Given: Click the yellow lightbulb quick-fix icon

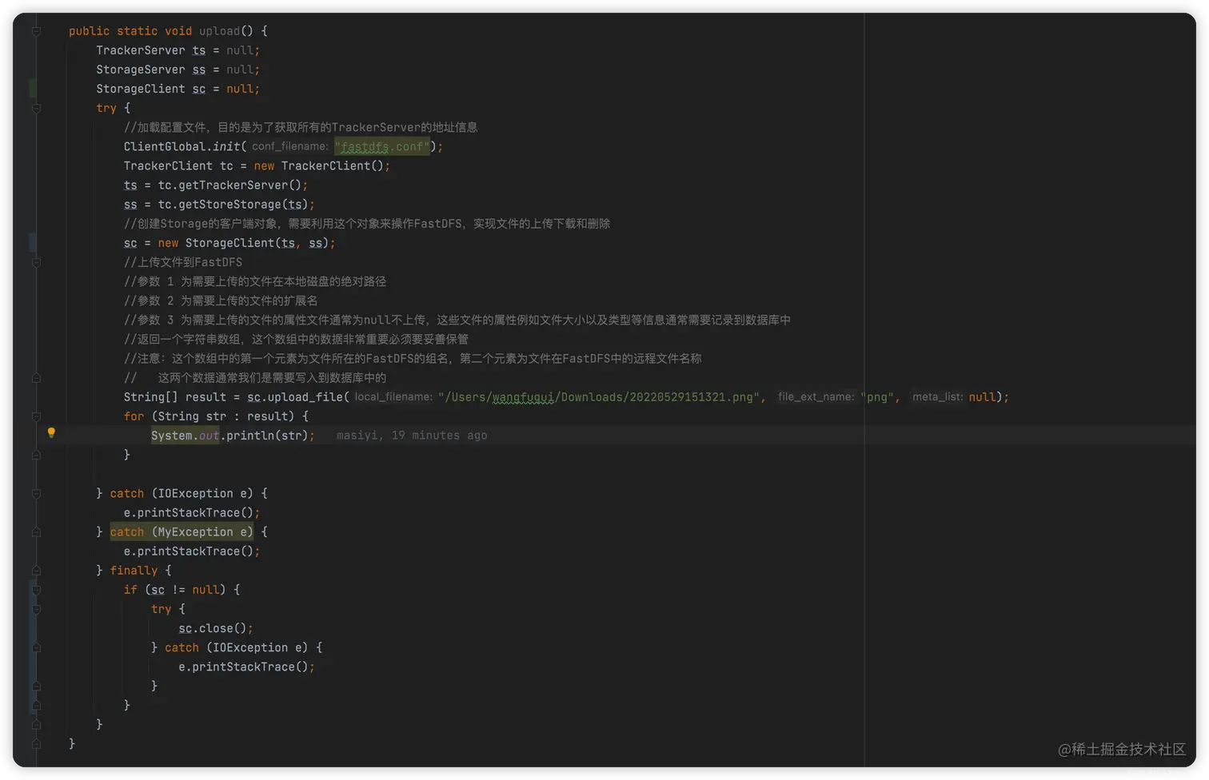Looking at the screenshot, I should pyautogui.click(x=51, y=432).
